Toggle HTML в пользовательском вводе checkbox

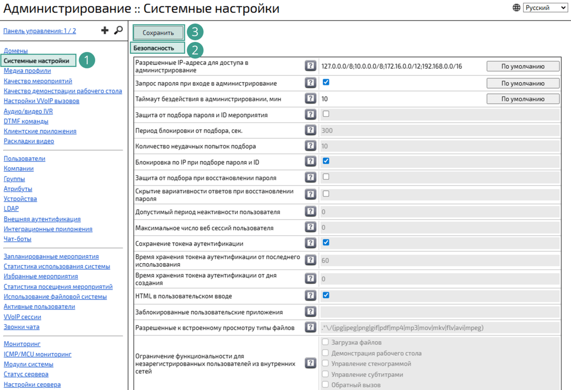326,295
